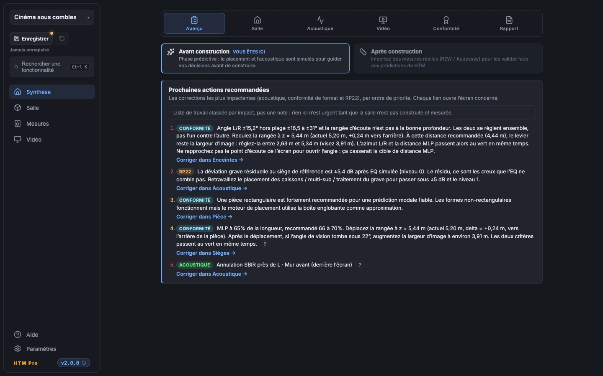
Task: Click the ACOUSTIQUE badge on action 5
Action: click(x=195, y=265)
